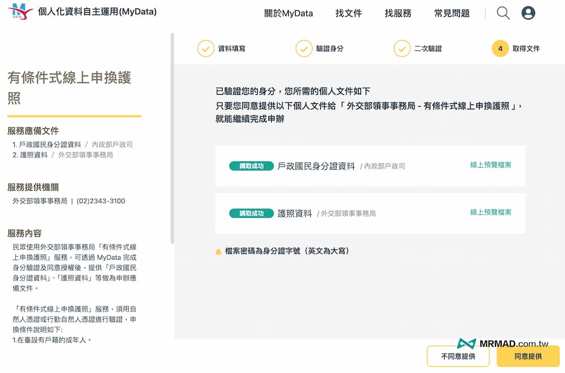Click the step 4 取得文件 circle
This screenshot has width=565, height=373.
pyautogui.click(x=500, y=49)
